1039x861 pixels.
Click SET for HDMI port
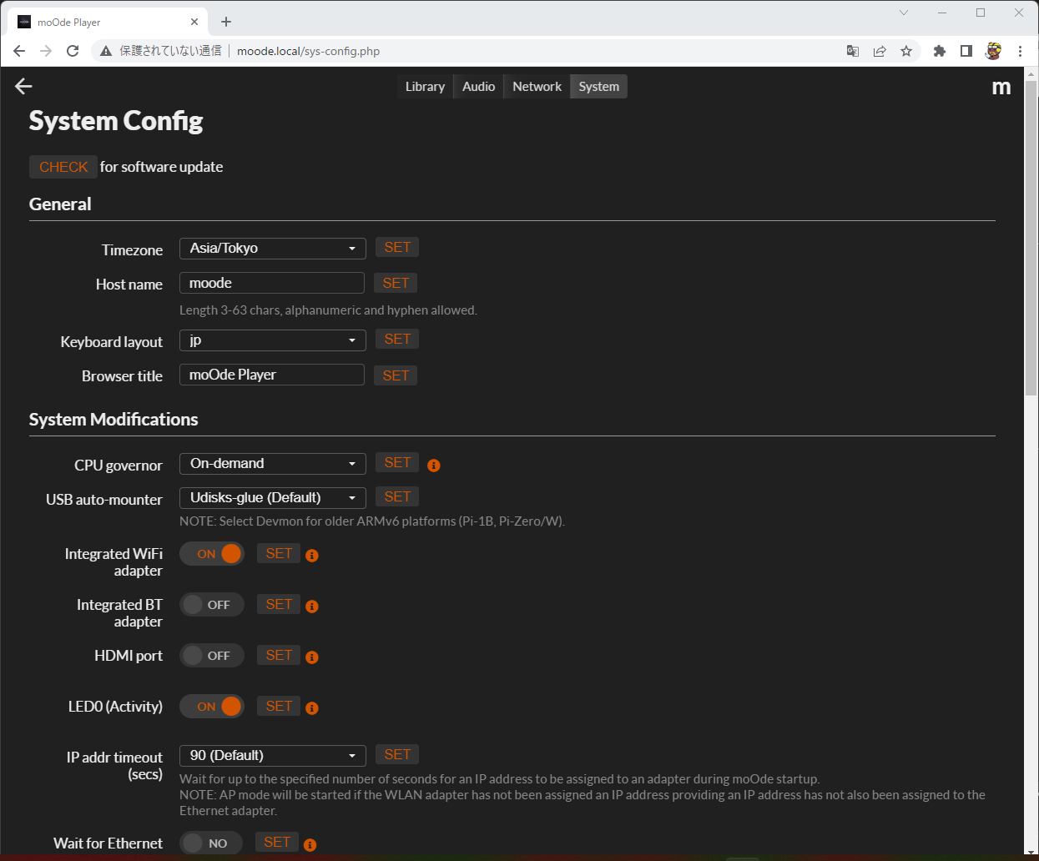click(279, 656)
